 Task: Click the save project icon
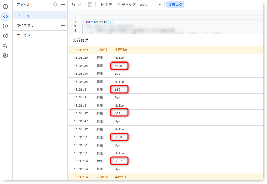tap(90, 5)
